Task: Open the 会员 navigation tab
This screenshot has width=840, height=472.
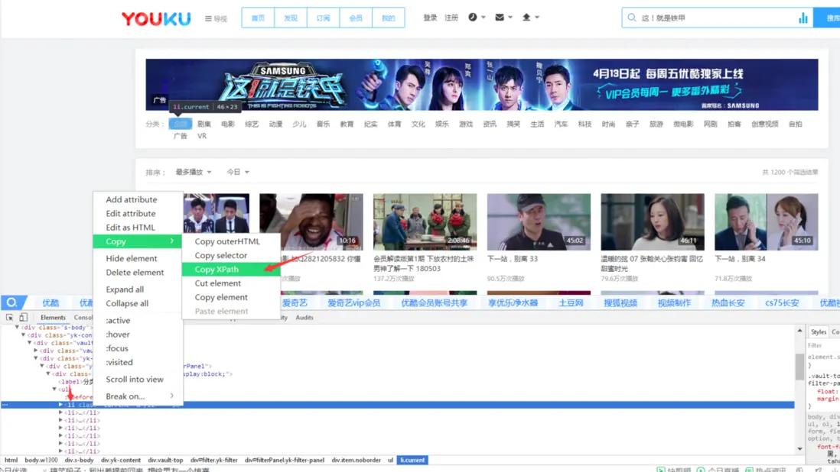Action: 356,18
